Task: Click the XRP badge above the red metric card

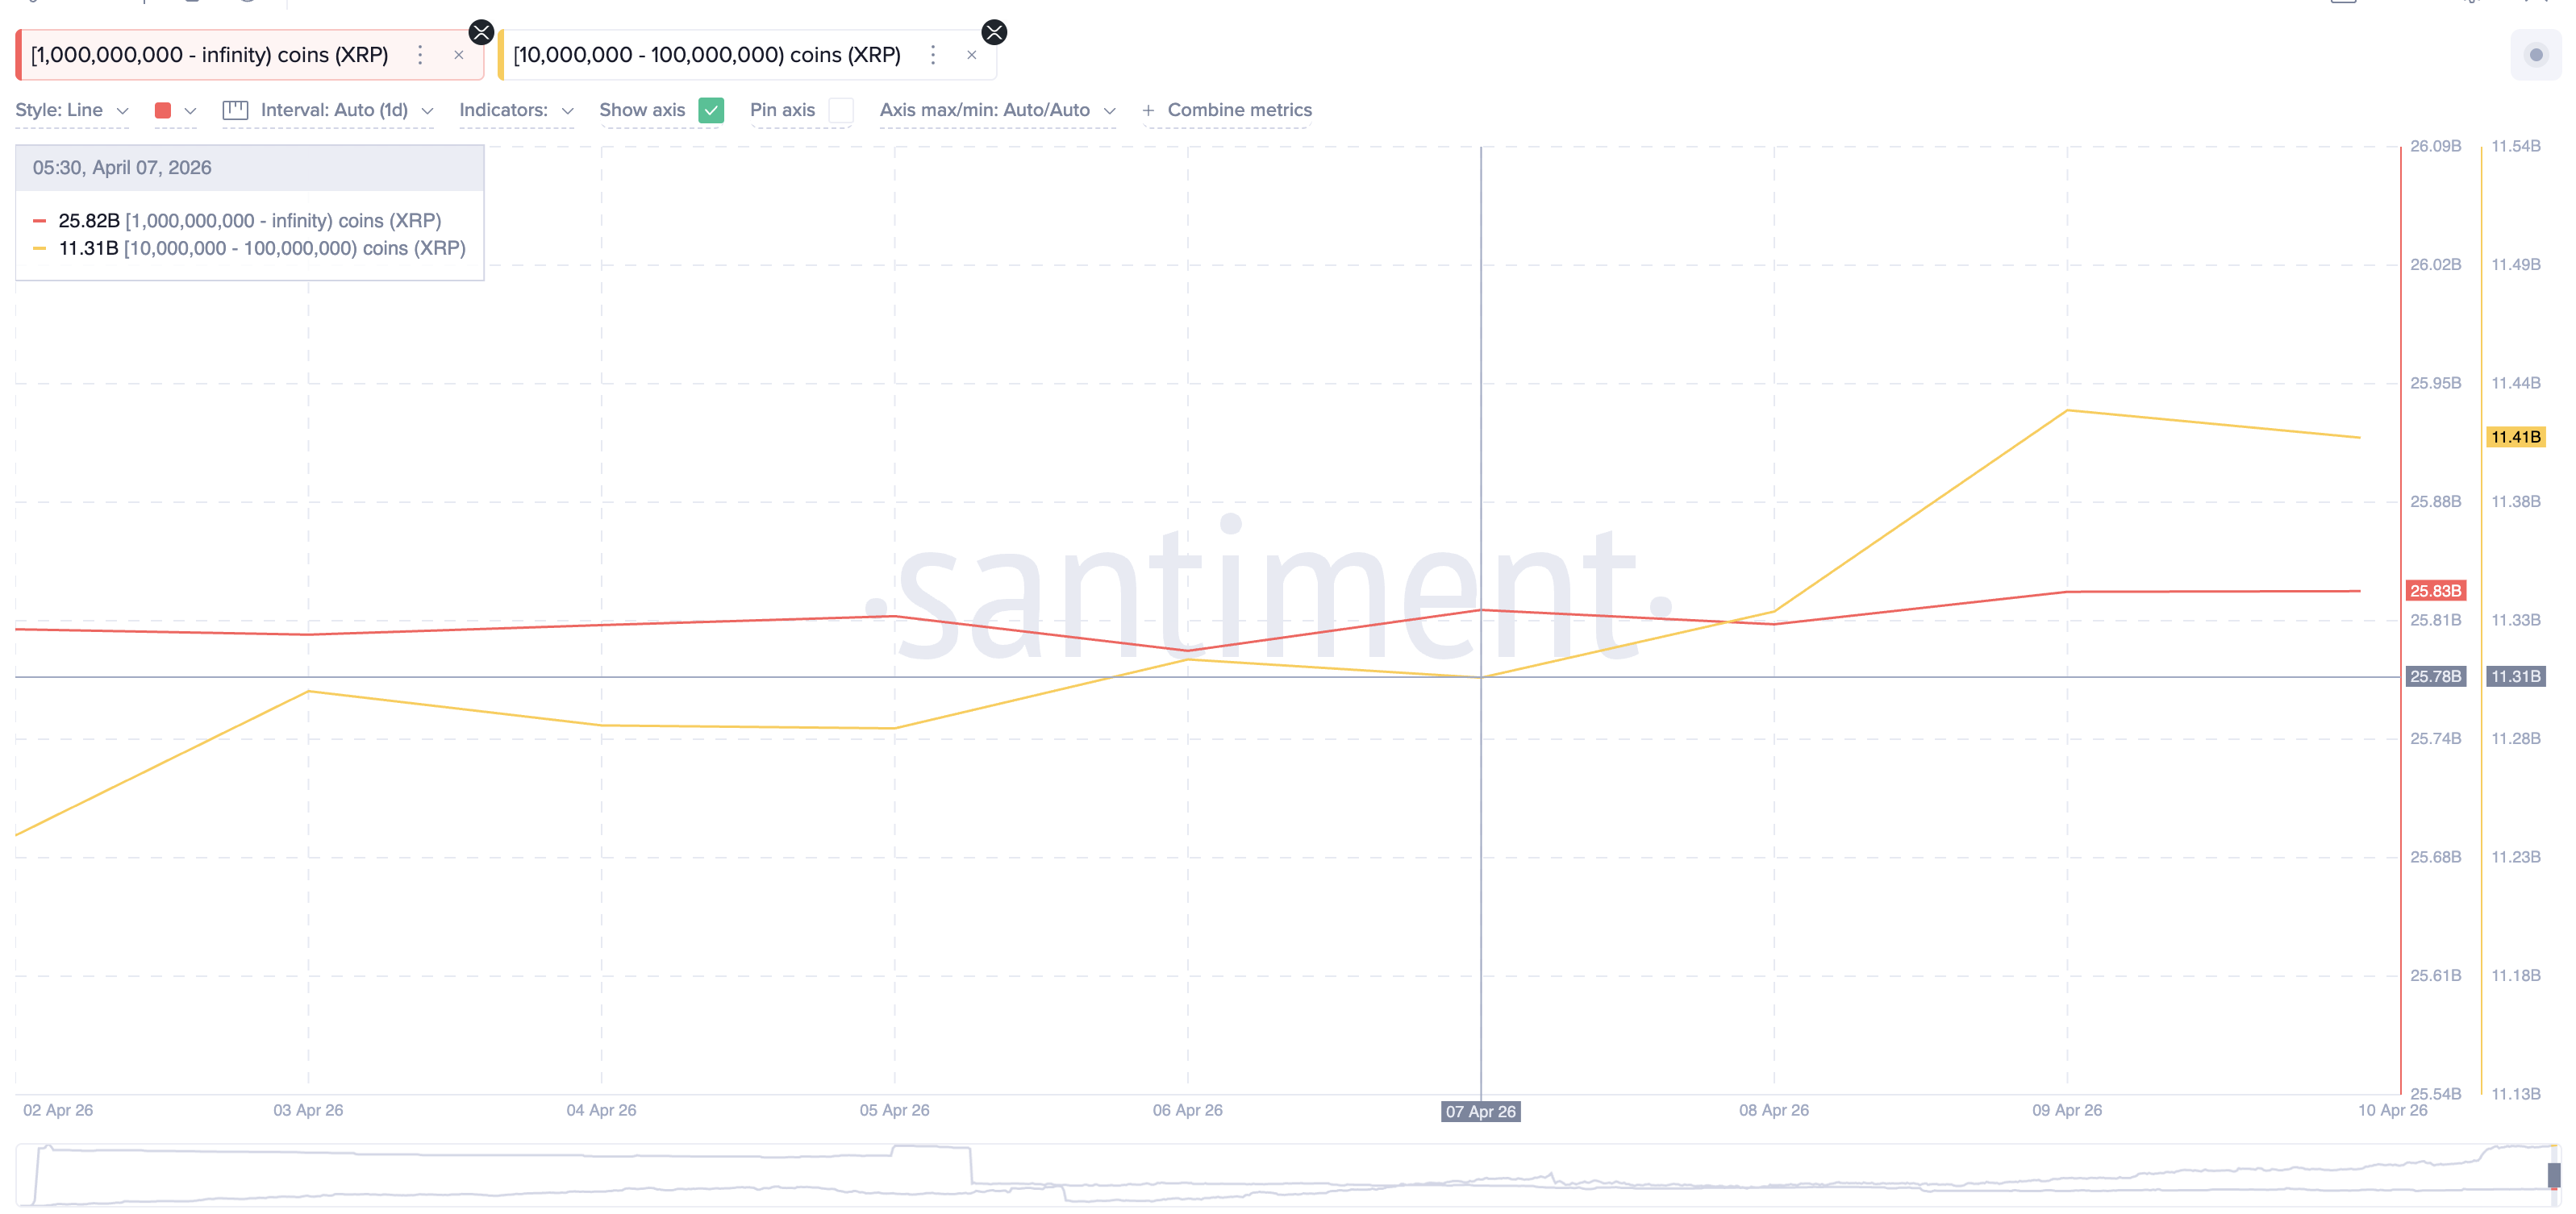Action: coord(481,31)
